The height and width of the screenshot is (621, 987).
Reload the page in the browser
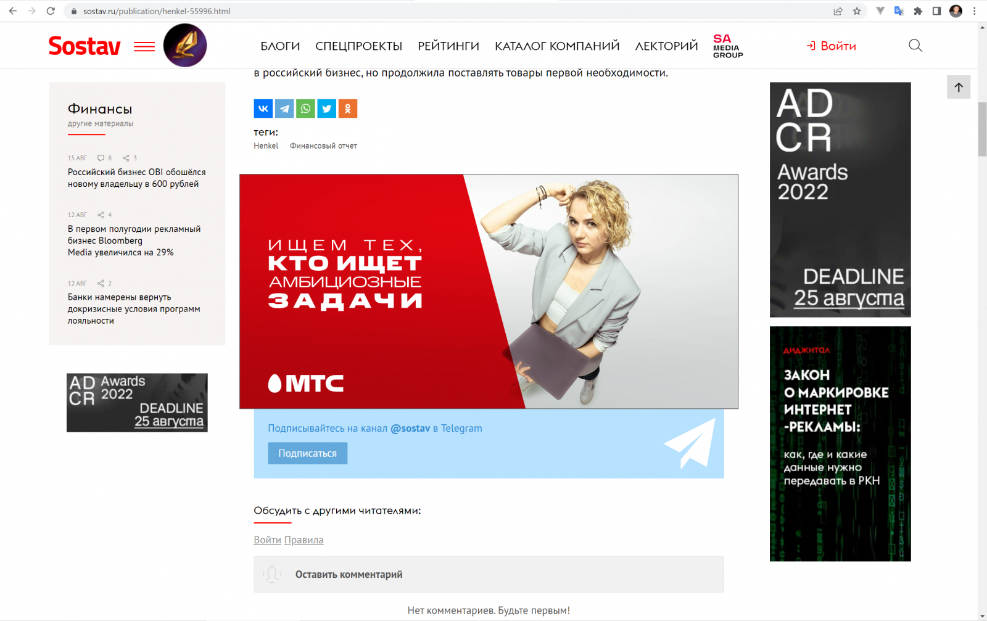point(51,11)
